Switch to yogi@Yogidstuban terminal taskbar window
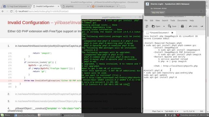 (72, 115)
